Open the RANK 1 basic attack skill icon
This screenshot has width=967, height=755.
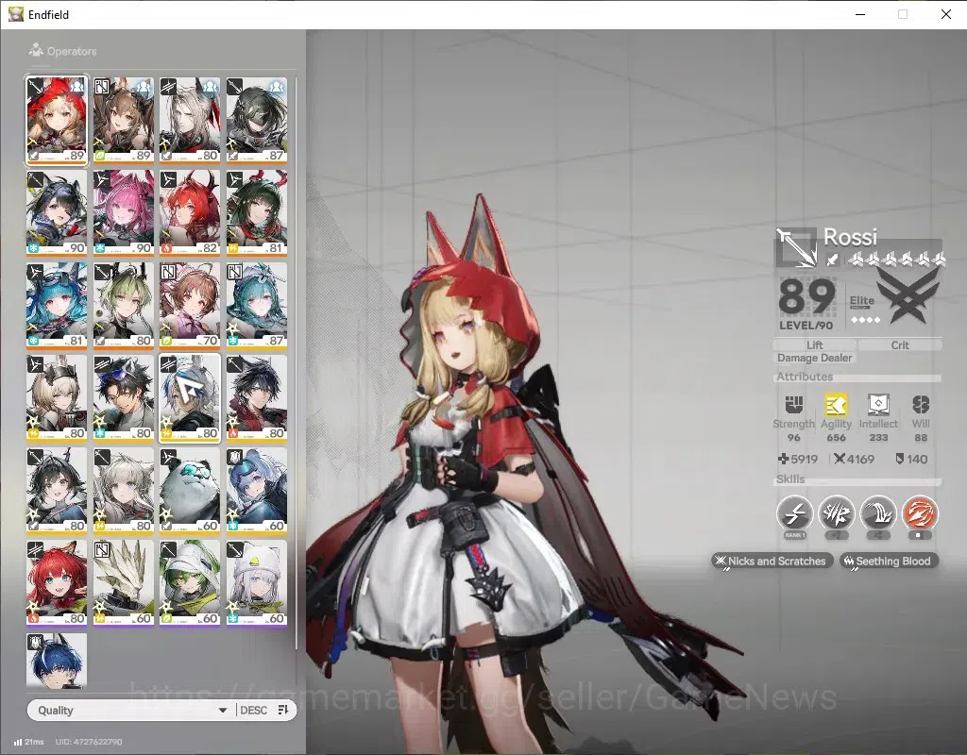coord(794,512)
